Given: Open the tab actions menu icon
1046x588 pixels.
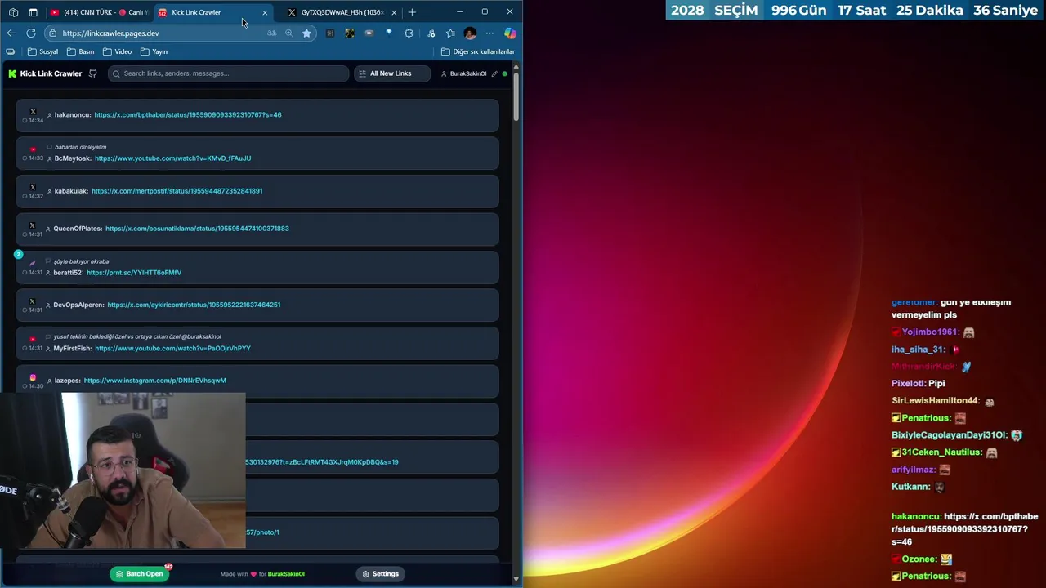Looking at the screenshot, I should coord(33,12).
